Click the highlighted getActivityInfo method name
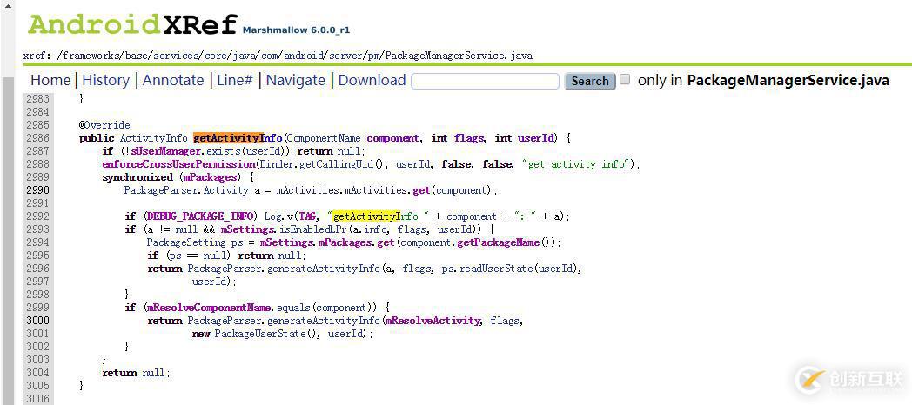912x405 pixels. (x=238, y=138)
